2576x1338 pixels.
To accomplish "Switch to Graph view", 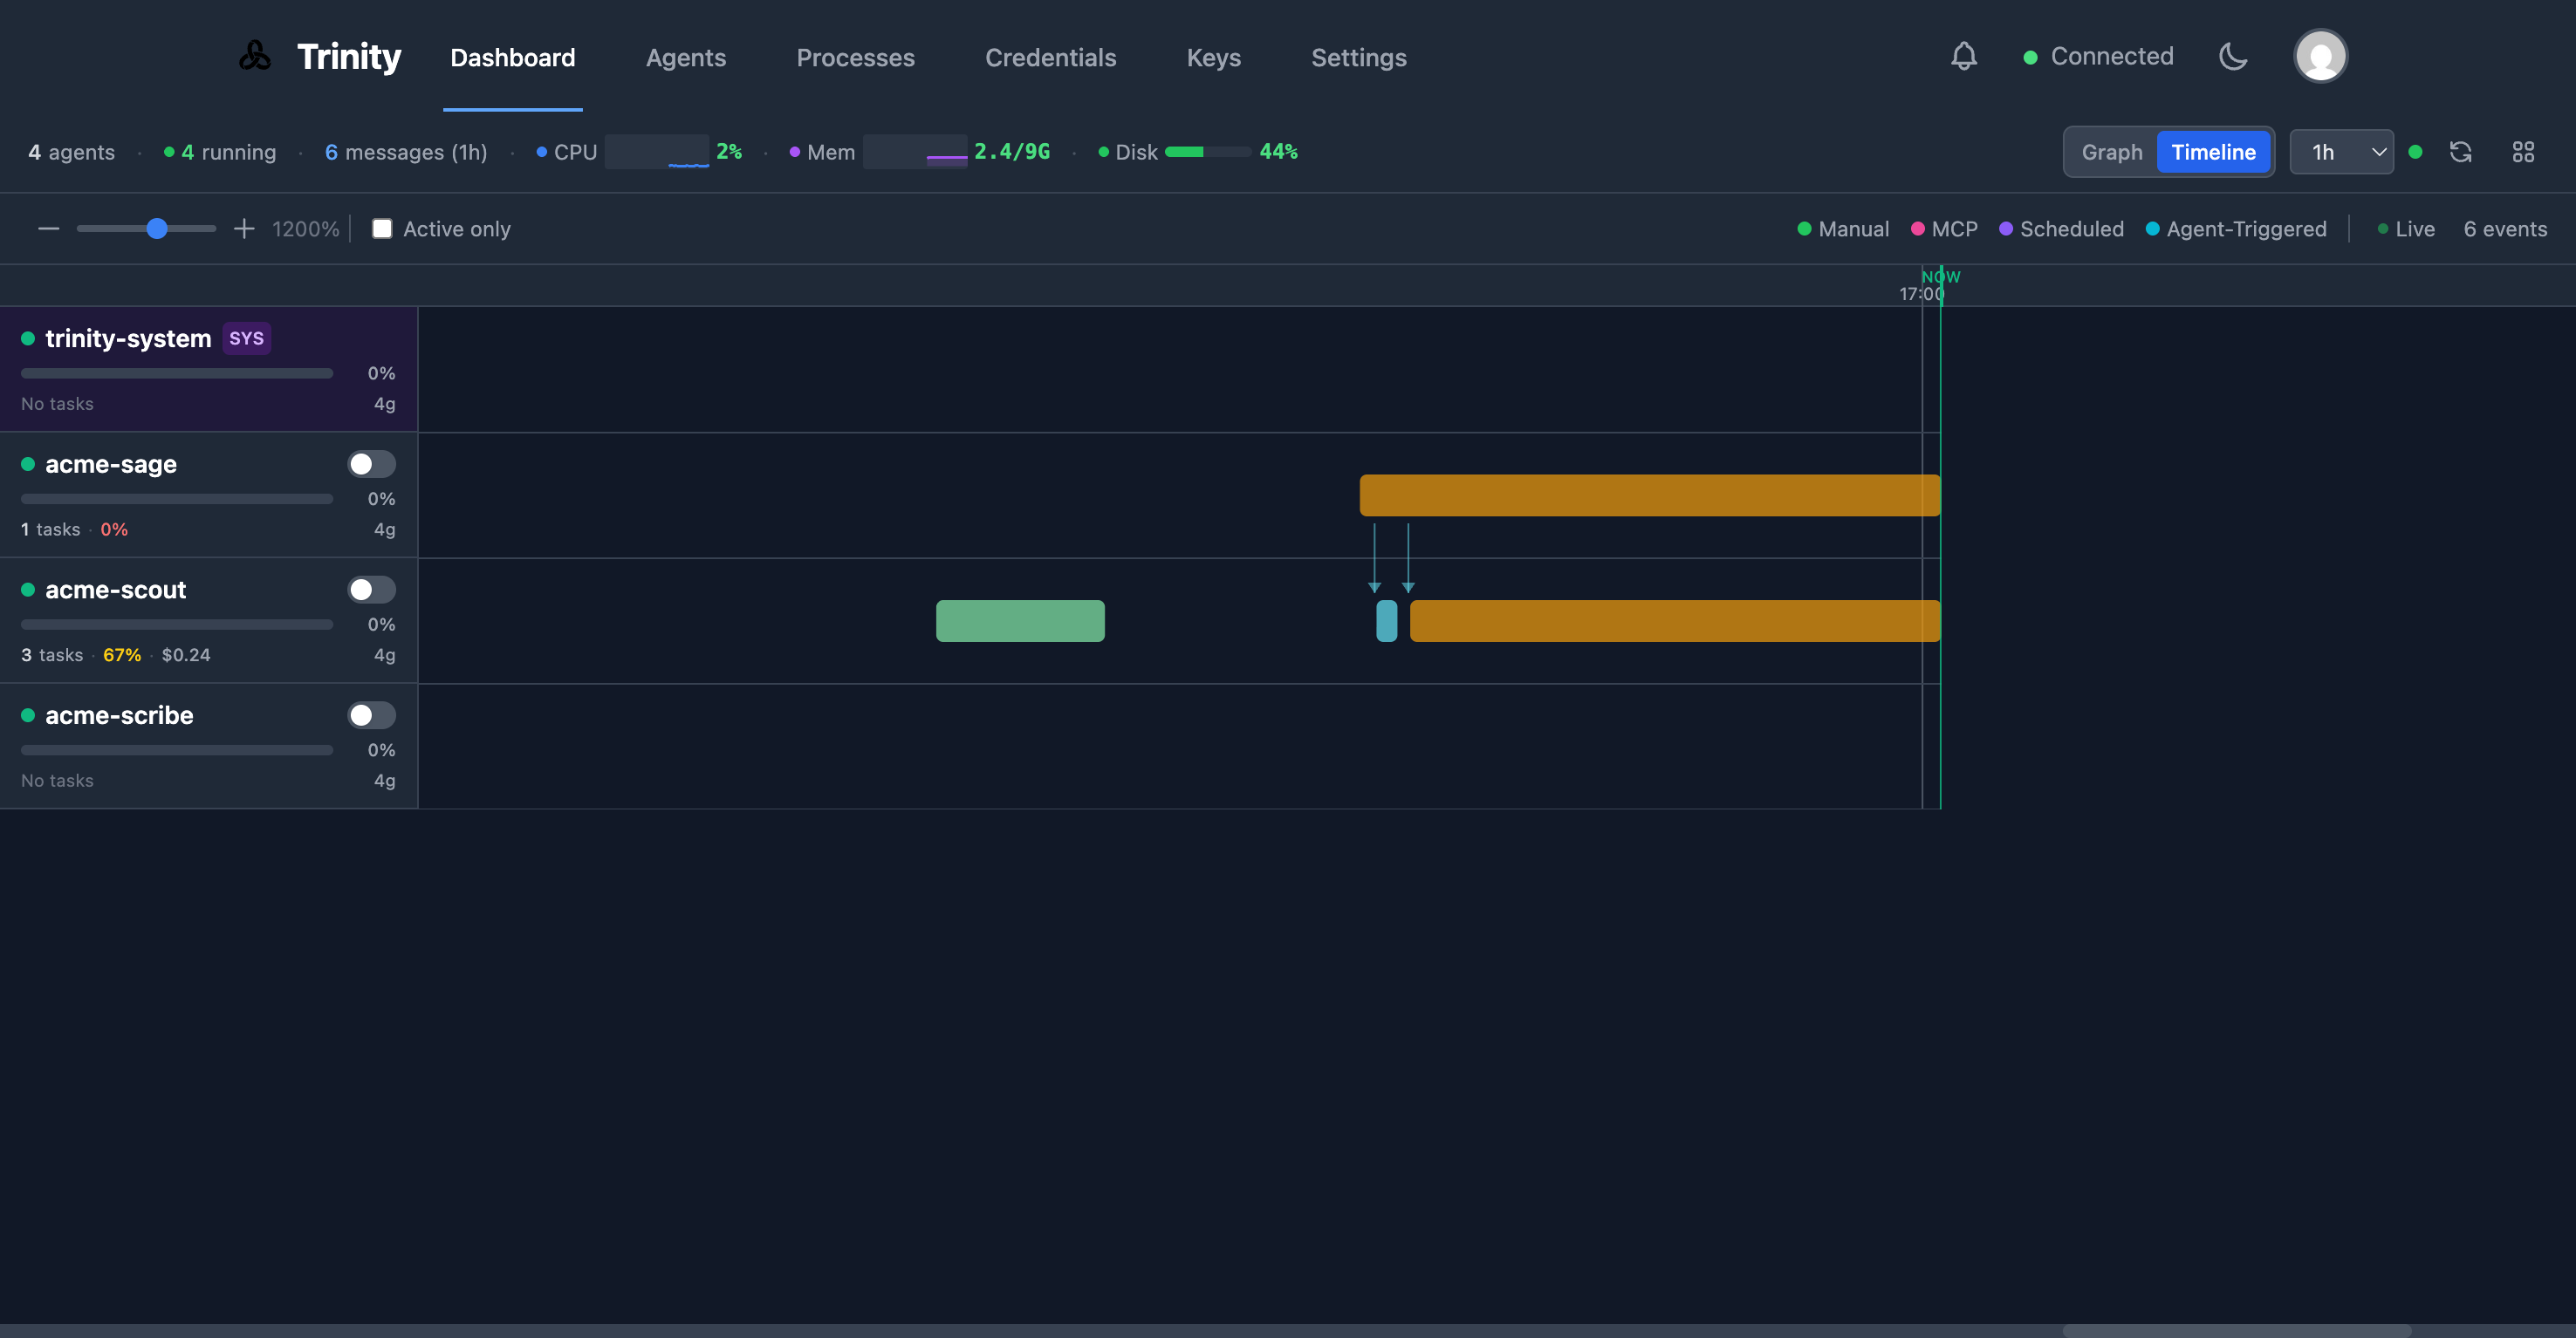I will [2111, 151].
